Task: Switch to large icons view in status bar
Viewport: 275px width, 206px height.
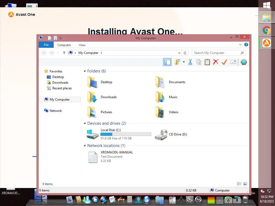Action: (245, 183)
